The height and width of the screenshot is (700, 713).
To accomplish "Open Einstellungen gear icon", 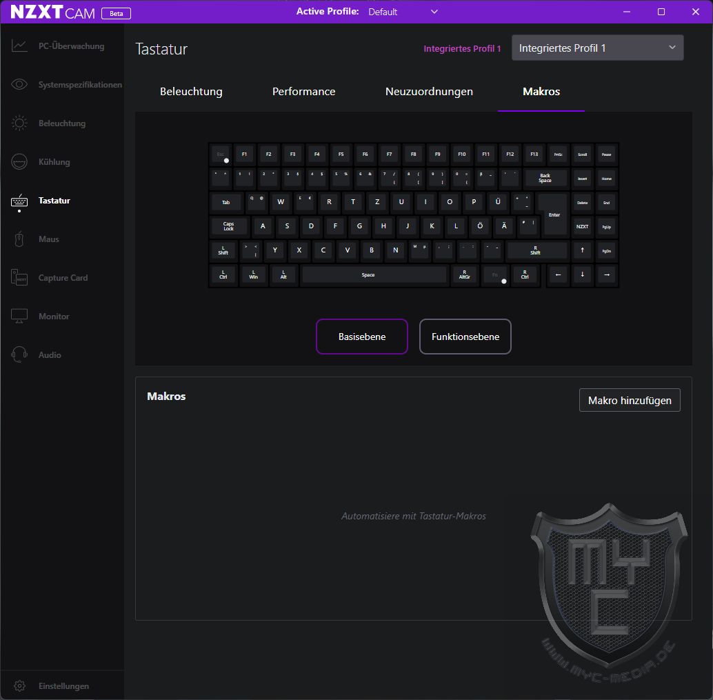I will click(19, 686).
